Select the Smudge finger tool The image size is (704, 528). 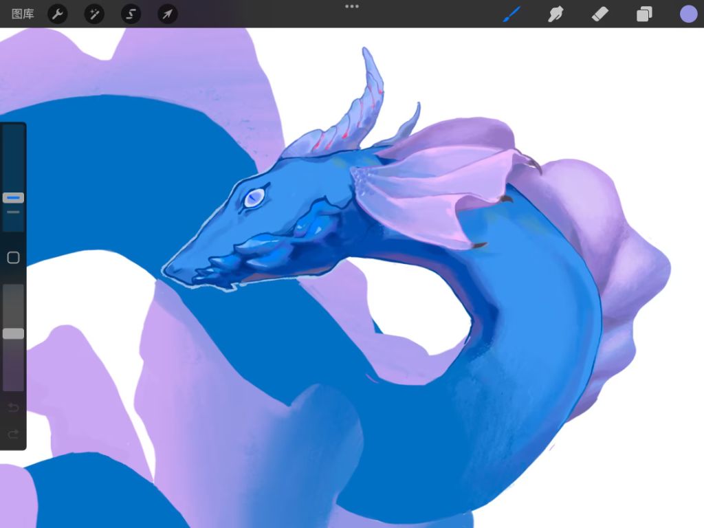pyautogui.click(x=555, y=14)
